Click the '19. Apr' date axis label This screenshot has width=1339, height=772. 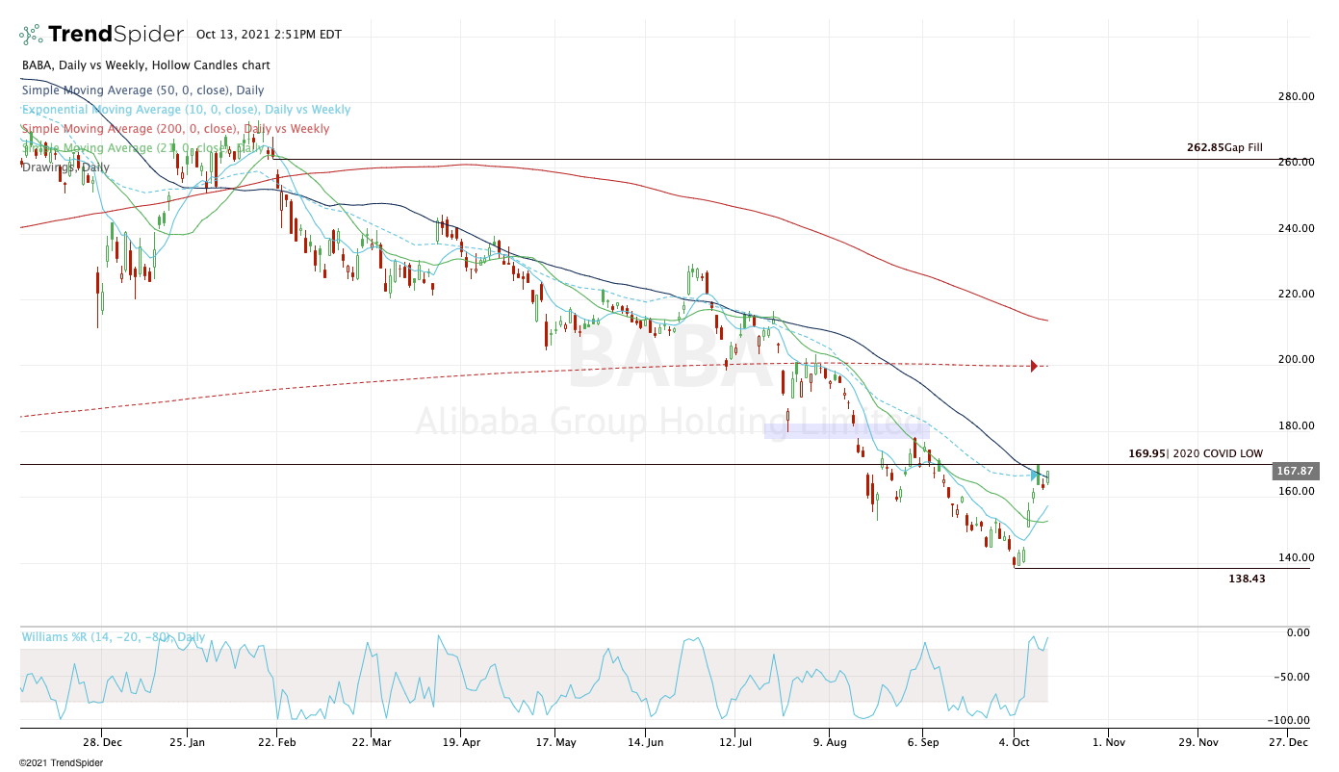click(x=461, y=742)
